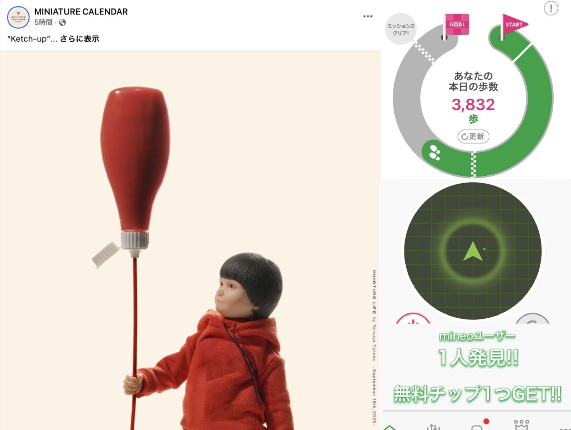571x430 pixels.
Task: Open the crown ranking tab
Action: click(522, 425)
